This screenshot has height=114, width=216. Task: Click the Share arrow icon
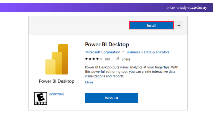[117, 59]
